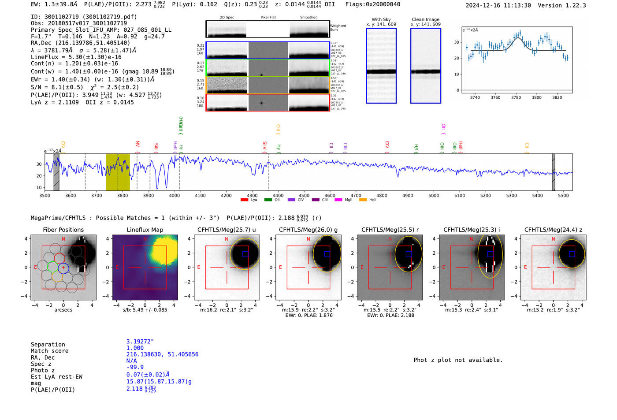617x420 pixels.
Task: Select the green-bordered fiber 2D spectrum
Action: coord(268,68)
